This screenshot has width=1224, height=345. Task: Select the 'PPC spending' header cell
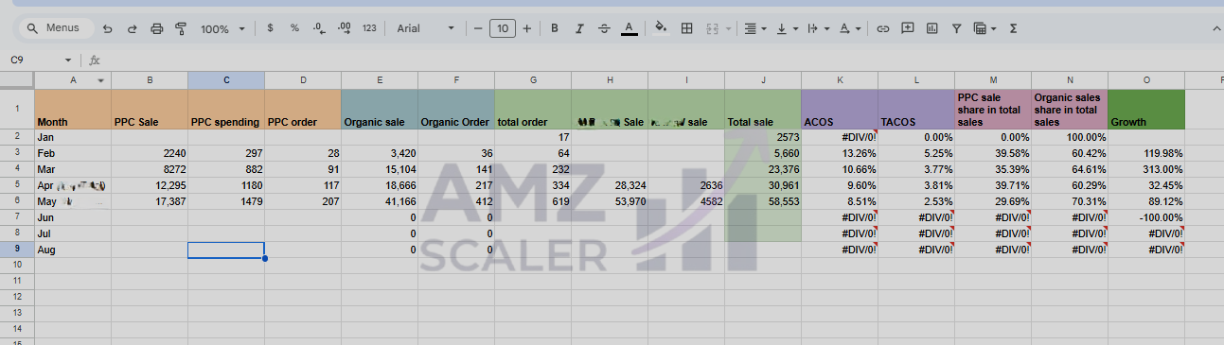click(x=226, y=110)
